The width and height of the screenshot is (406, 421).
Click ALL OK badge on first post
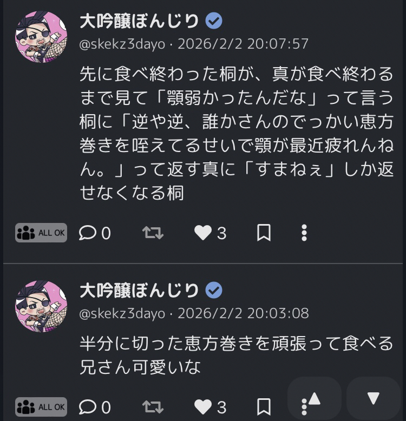(x=41, y=233)
